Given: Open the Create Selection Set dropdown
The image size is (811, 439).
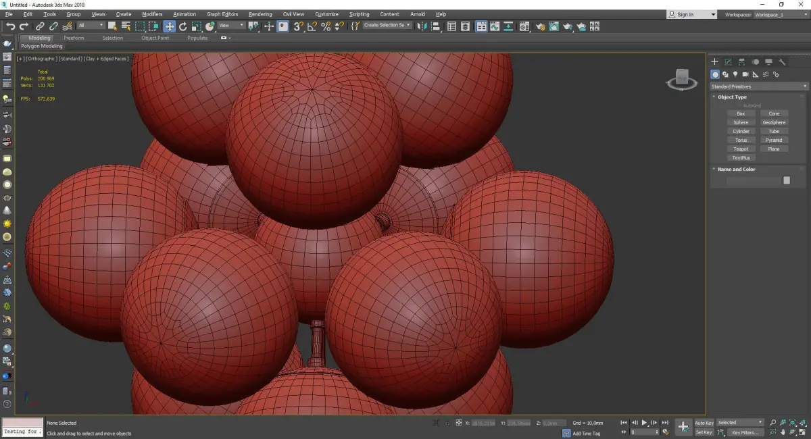Looking at the screenshot, I should click(387, 25).
